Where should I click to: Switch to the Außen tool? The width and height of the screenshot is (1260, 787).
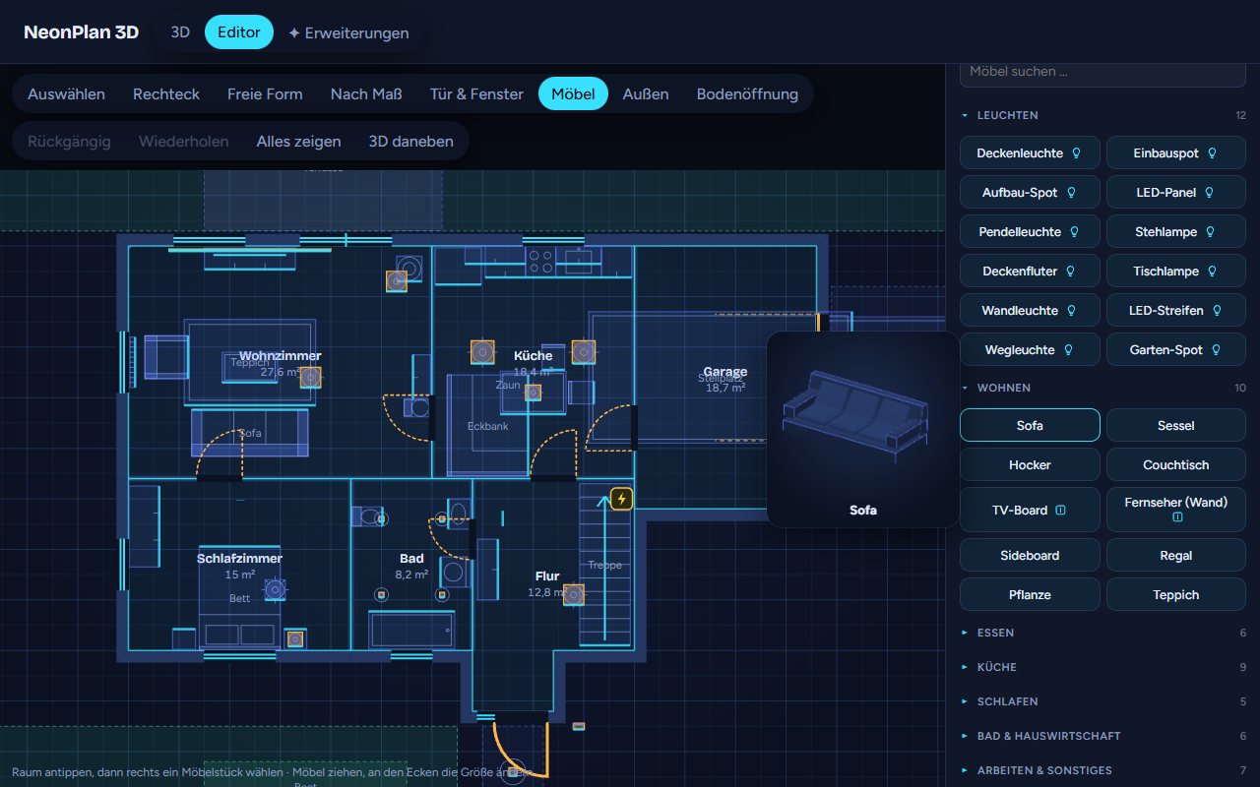646,93
